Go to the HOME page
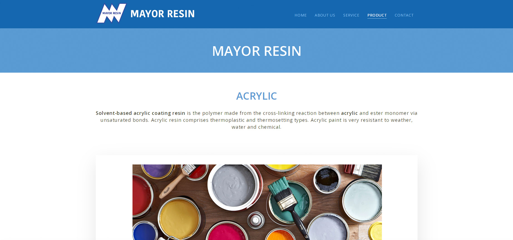 click(x=300, y=15)
